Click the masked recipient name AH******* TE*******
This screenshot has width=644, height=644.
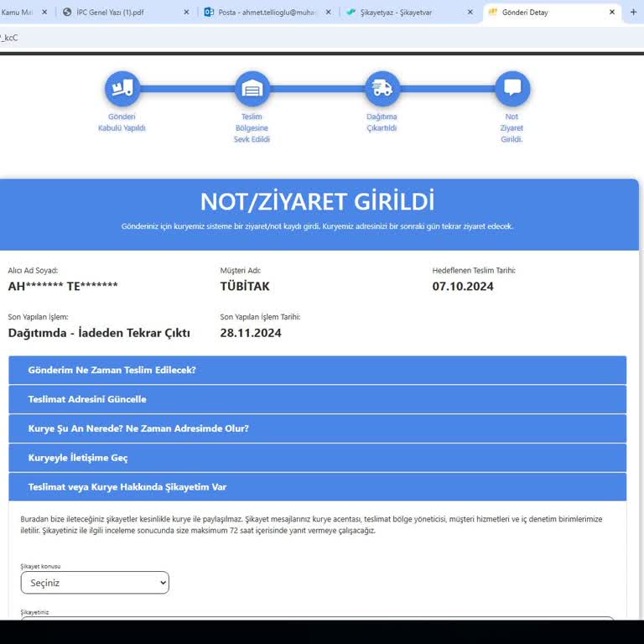coord(63,286)
